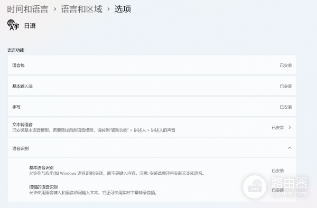
Task: Select the 手写 row
Action: point(152,107)
